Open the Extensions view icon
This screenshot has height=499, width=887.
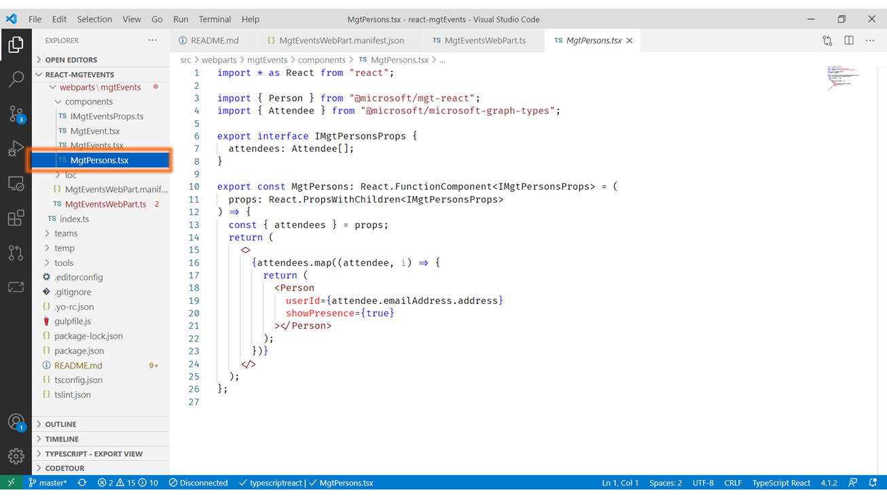point(16,218)
